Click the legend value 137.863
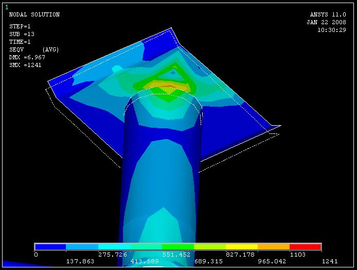 80,261
